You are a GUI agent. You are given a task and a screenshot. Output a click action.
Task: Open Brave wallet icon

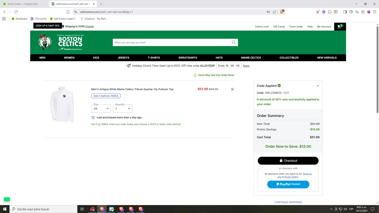point(351,12)
